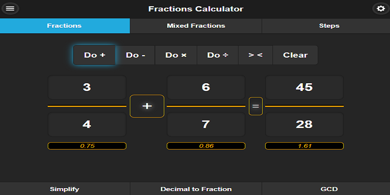Click the GCD button
The height and width of the screenshot is (195, 390).
click(329, 189)
